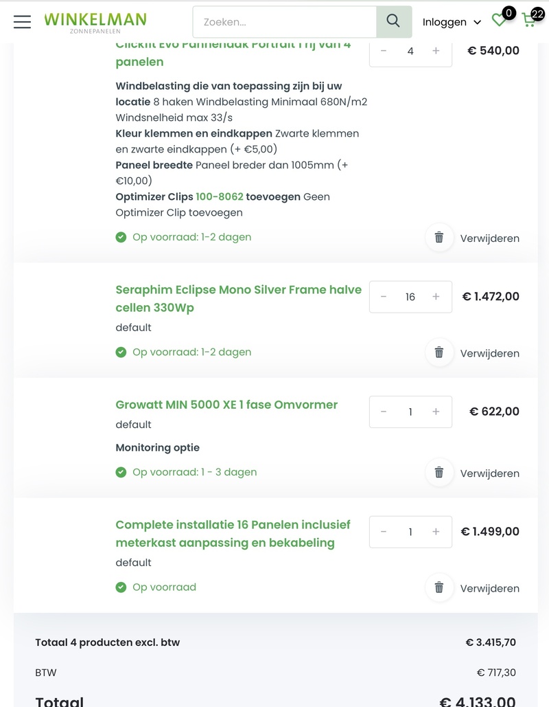Click trash icon for Complete installatie item
Image resolution: width=549 pixels, height=707 pixels.
pyautogui.click(x=439, y=587)
